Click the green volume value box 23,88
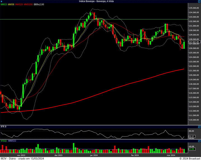Screen dimensions: 201x160 pos(192,149)
